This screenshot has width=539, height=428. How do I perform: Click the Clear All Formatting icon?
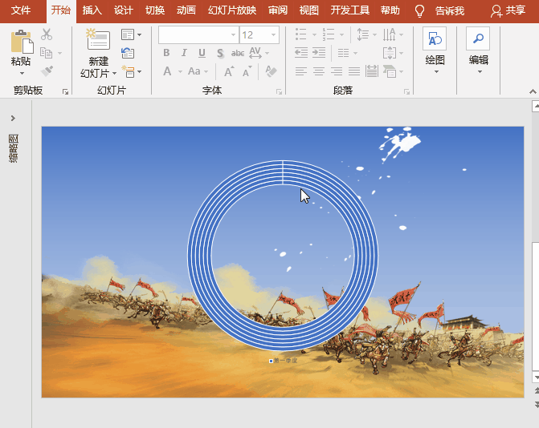[x=272, y=71]
